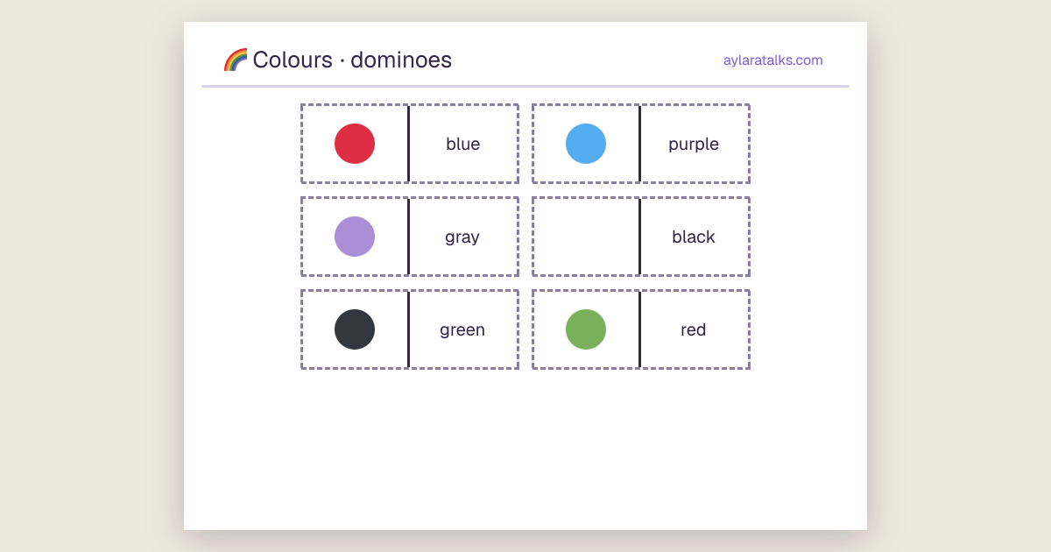The width and height of the screenshot is (1051, 552).
Task: Select the red circle on the first domino
Action: click(355, 144)
